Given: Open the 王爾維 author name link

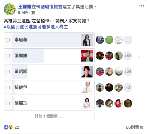Looking at the screenshot, I should click(25, 7).
